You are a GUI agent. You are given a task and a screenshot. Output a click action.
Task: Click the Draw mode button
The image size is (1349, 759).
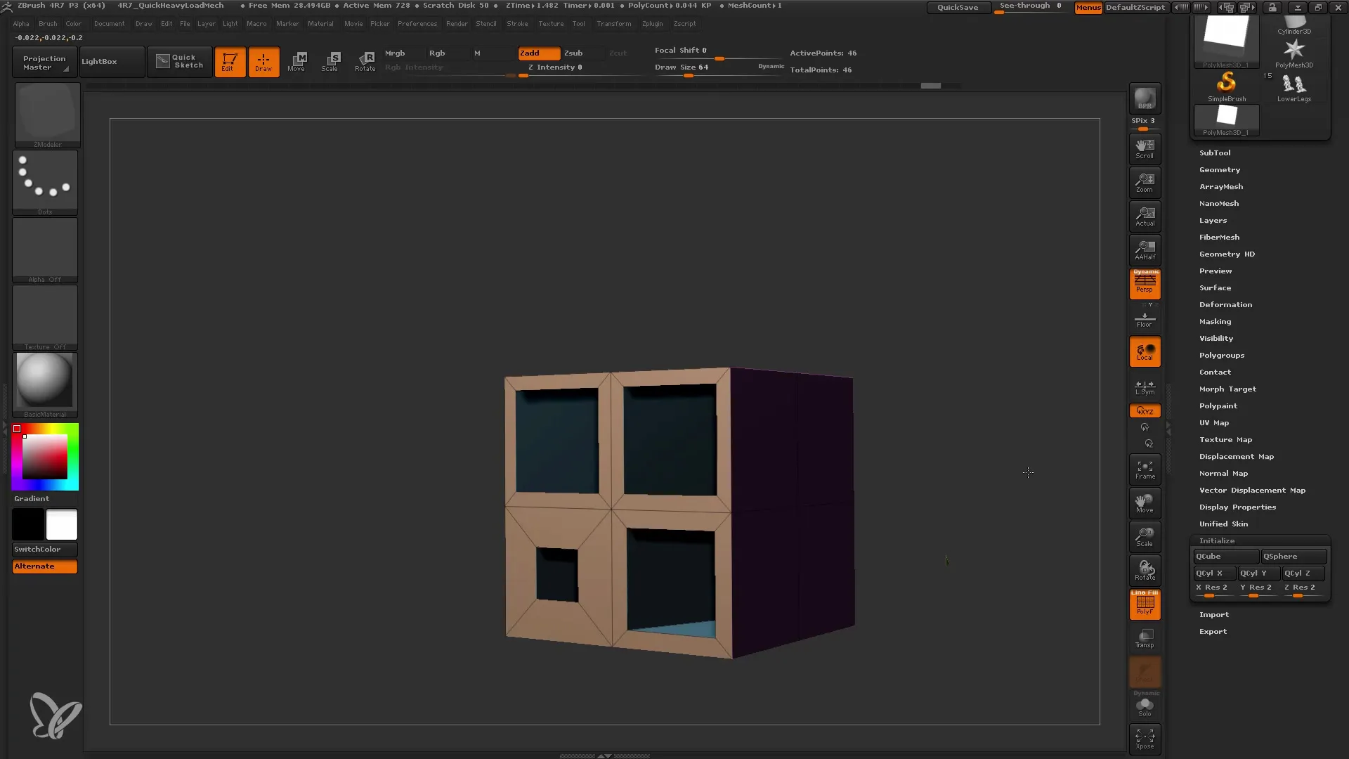click(263, 61)
